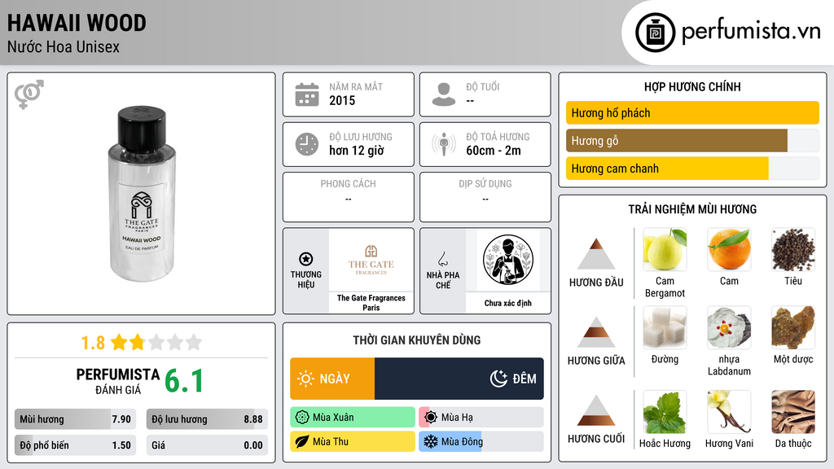Open the Cam Bergamot note image
The width and height of the screenshot is (834, 469).
[665, 250]
